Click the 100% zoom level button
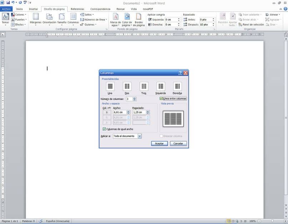This screenshot has height=224, width=288. [253, 221]
